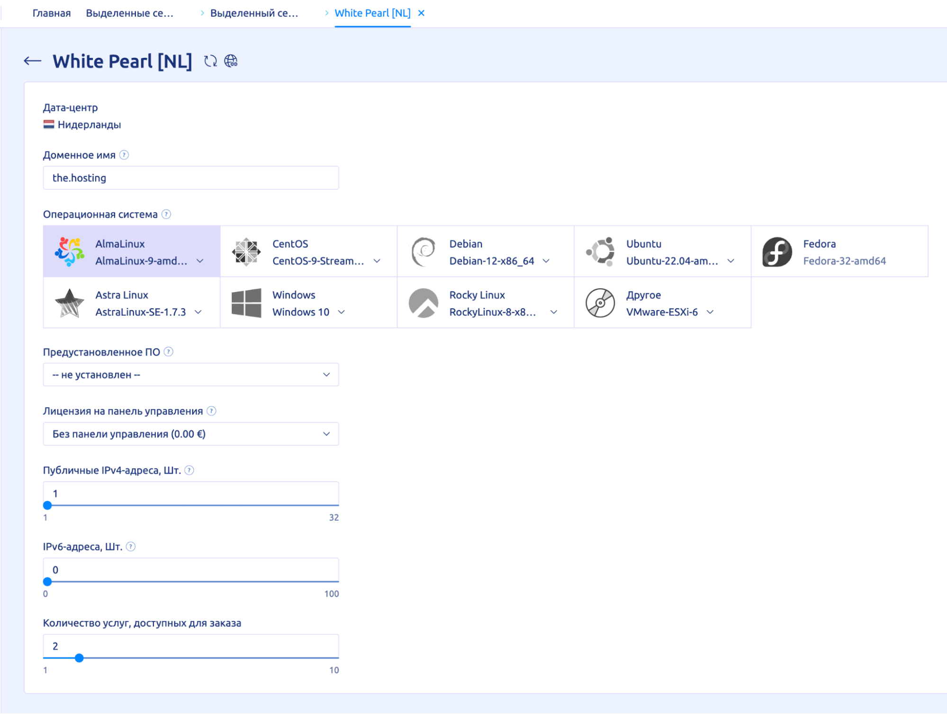Open help icon beside Предустановленное ПО
This screenshot has width=947, height=714.
tap(169, 352)
